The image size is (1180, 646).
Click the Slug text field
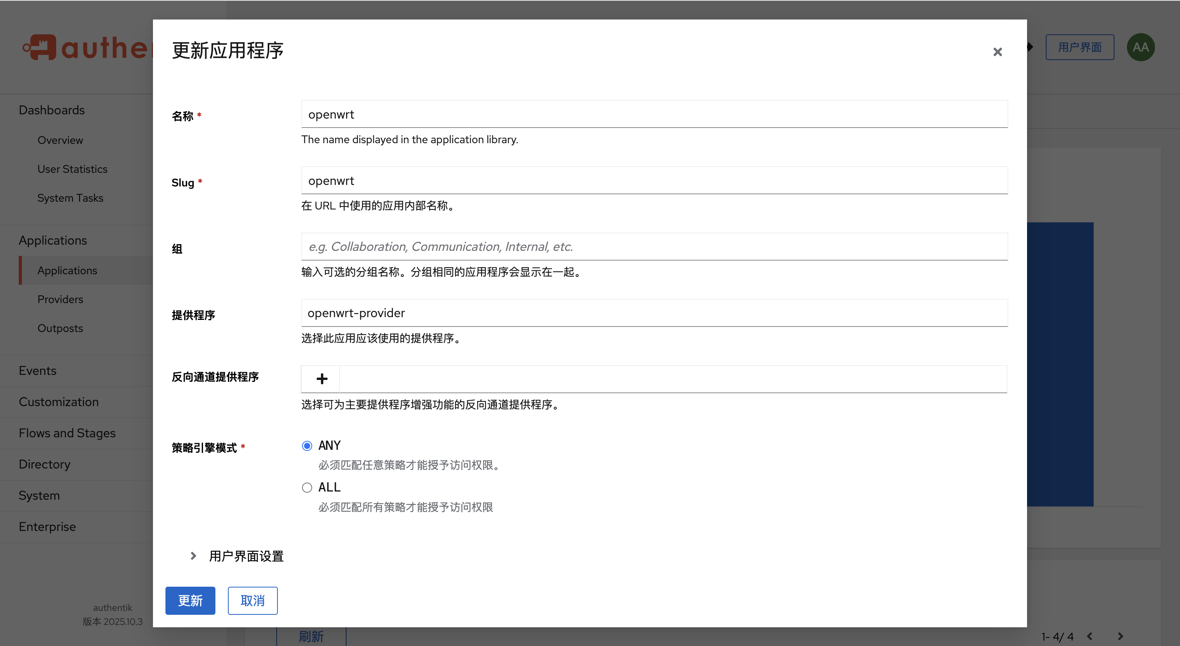[654, 181]
